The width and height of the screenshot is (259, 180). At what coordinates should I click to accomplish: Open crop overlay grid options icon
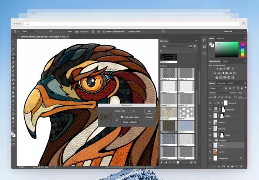(x=93, y=31)
